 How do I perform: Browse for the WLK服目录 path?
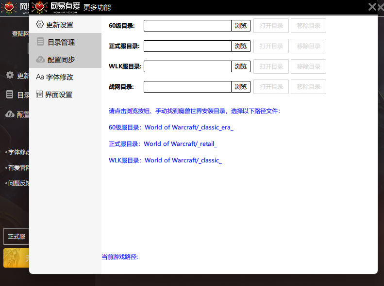[241, 66]
